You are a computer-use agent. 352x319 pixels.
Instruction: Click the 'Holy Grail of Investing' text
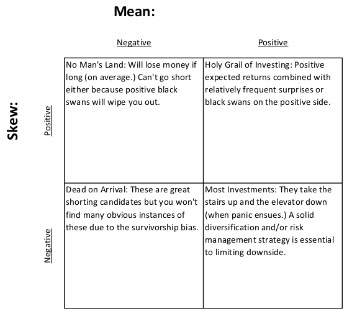[x=247, y=65]
